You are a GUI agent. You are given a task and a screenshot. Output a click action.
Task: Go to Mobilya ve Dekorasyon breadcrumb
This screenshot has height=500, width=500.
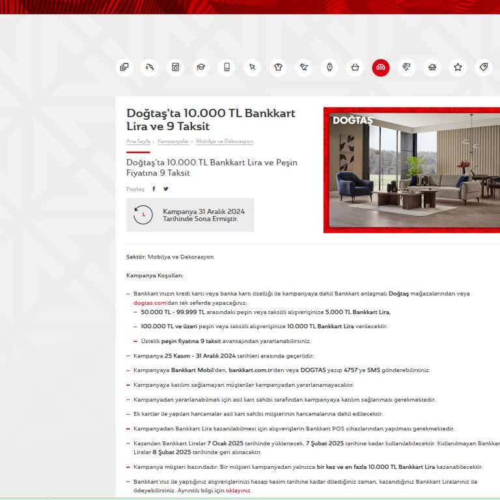pyautogui.click(x=225, y=141)
